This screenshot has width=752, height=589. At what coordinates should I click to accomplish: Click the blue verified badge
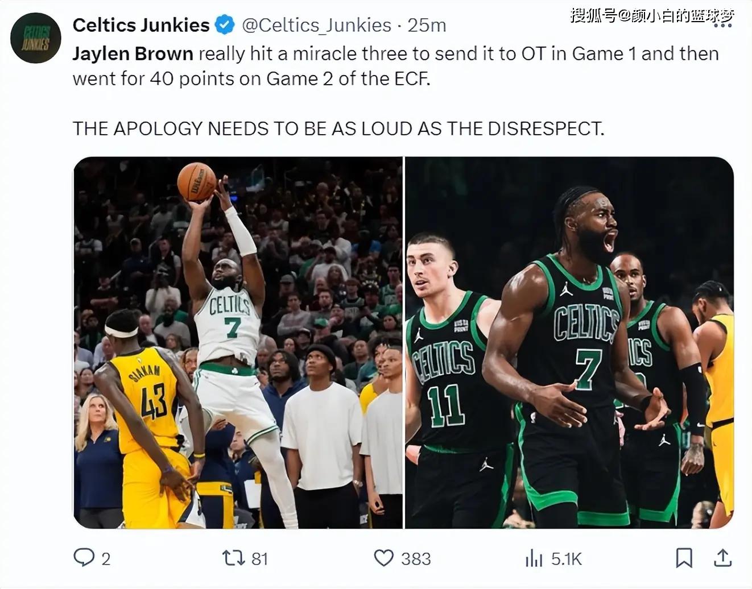point(225,25)
